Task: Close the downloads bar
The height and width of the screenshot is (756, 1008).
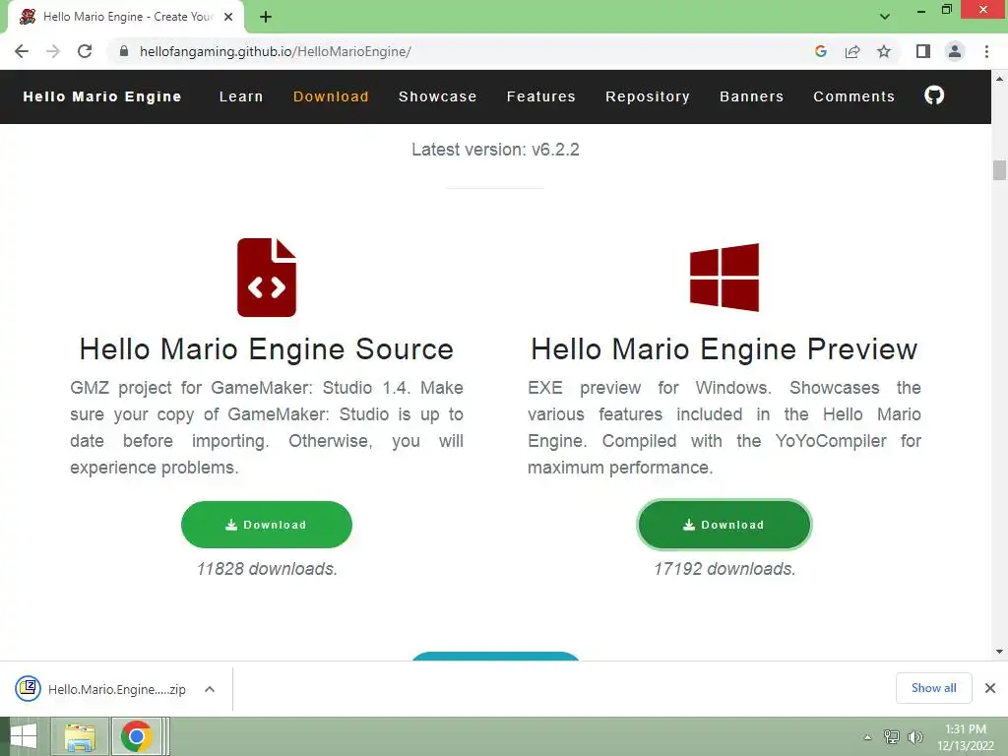Action: point(990,688)
